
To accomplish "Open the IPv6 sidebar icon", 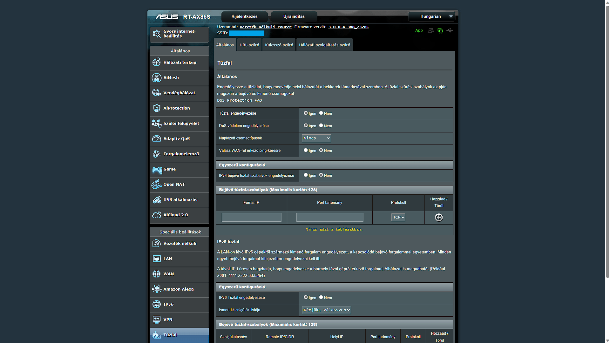I will tap(156, 304).
